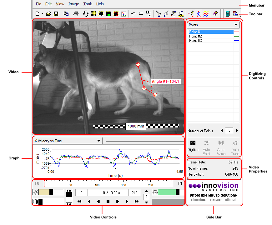The height and width of the screenshot is (225, 272).
Task: Click the Save floppy disk icon
Action: [56, 14]
